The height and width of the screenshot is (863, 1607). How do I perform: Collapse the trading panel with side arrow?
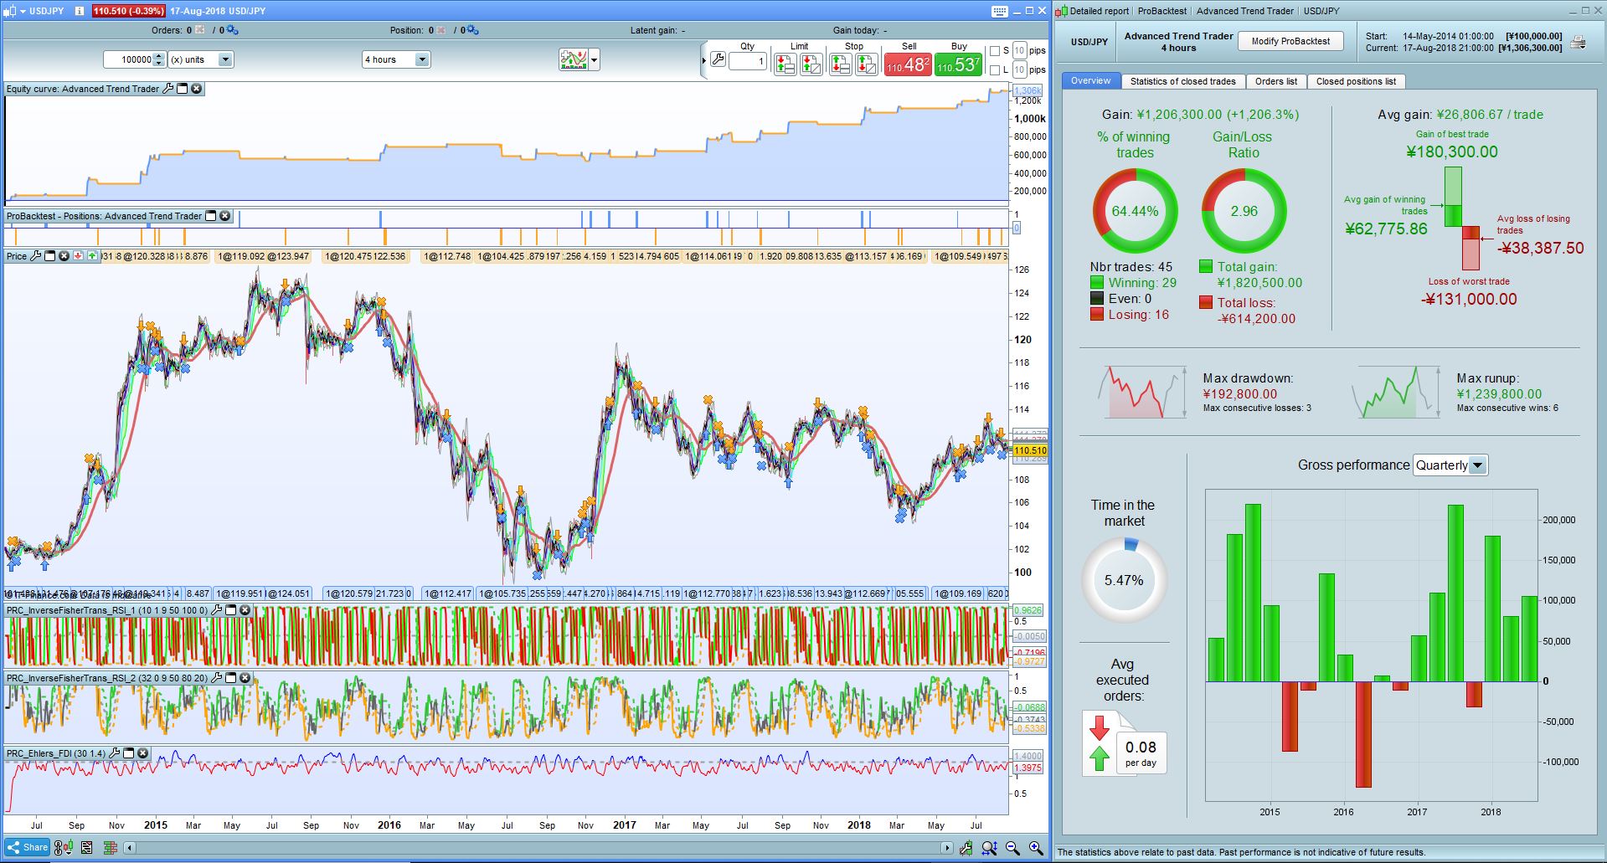(703, 60)
